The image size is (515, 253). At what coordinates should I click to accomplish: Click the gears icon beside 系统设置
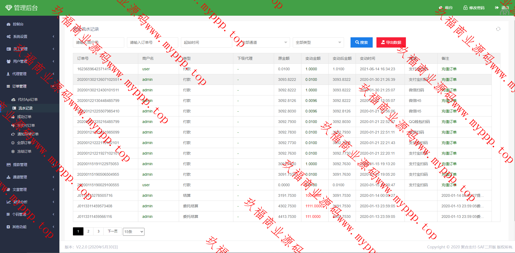(x=9, y=37)
